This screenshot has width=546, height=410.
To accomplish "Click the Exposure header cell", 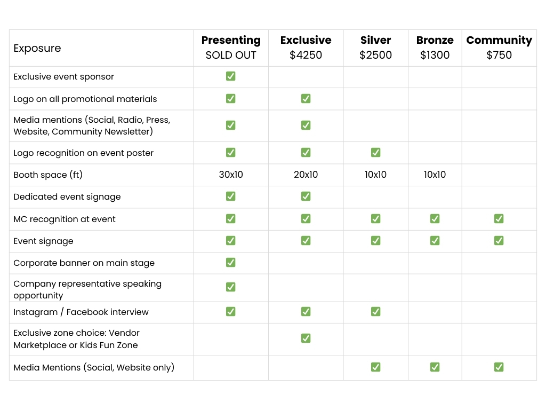I will tap(37, 49).
